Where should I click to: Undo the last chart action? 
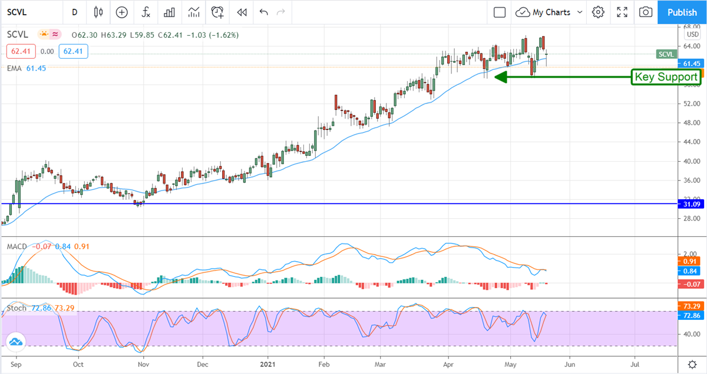coord(263,12)
